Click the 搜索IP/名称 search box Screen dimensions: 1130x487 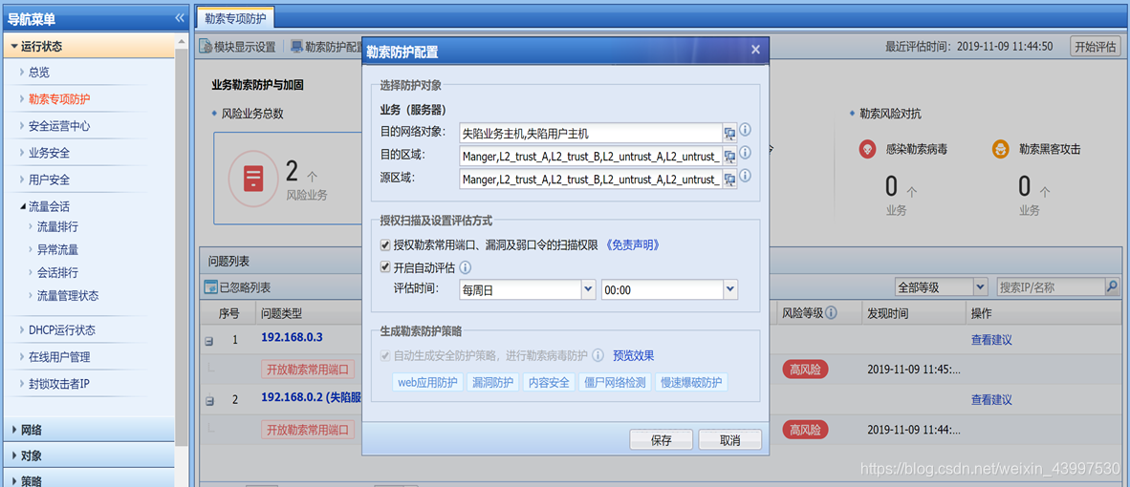[x=1051, y=287]
